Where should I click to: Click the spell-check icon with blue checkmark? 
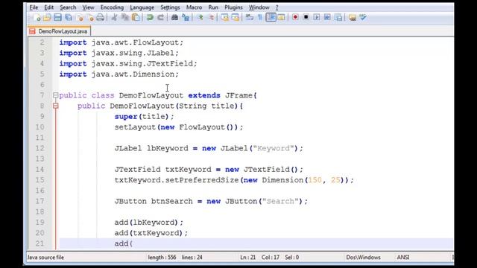point(363,17)
